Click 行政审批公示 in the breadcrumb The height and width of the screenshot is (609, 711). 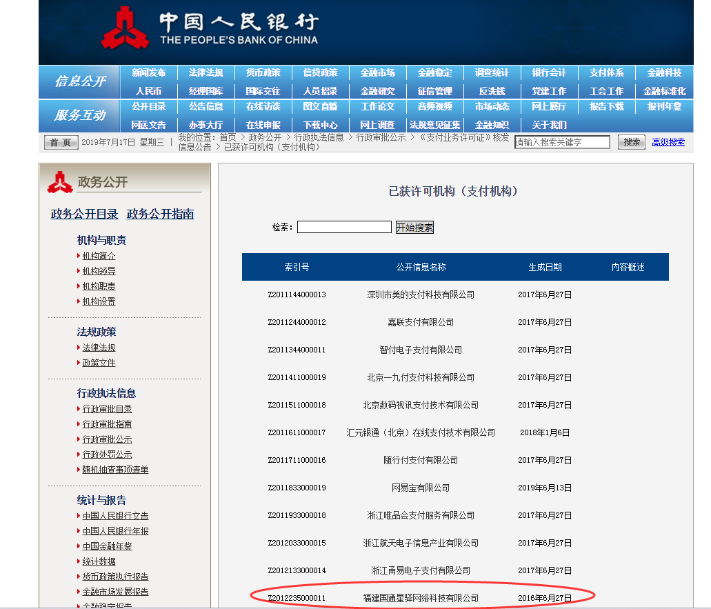coord(381,137)
